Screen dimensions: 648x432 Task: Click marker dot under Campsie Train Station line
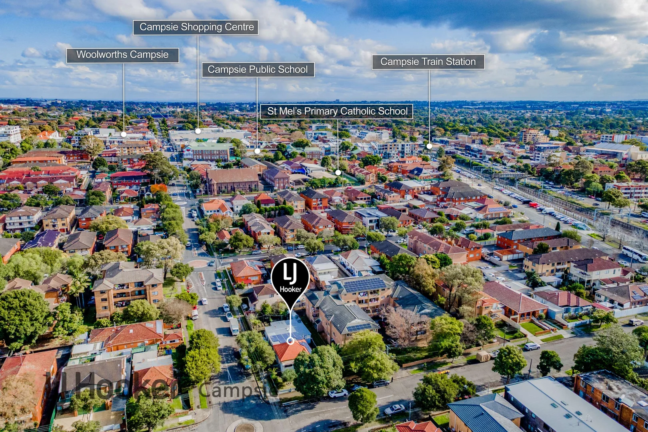coord(429,146)
